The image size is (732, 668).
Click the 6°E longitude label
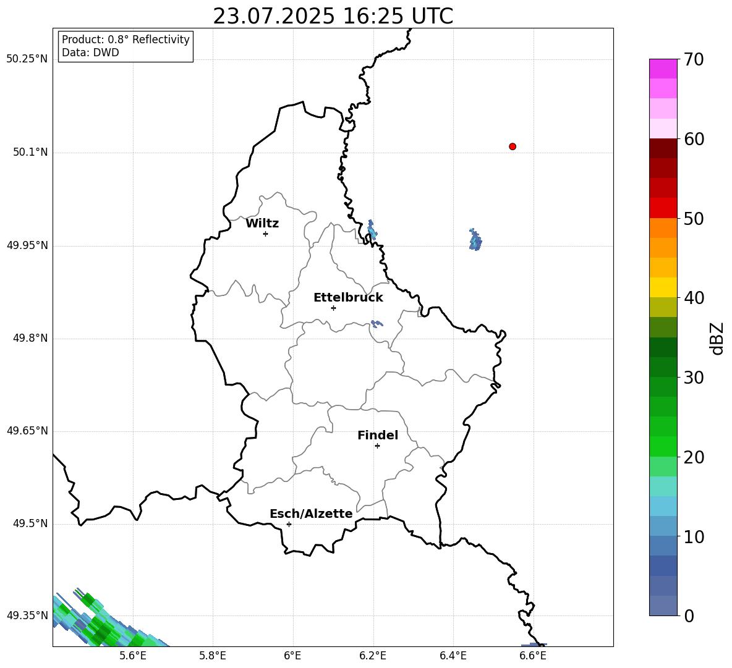[x=292, y=656]
